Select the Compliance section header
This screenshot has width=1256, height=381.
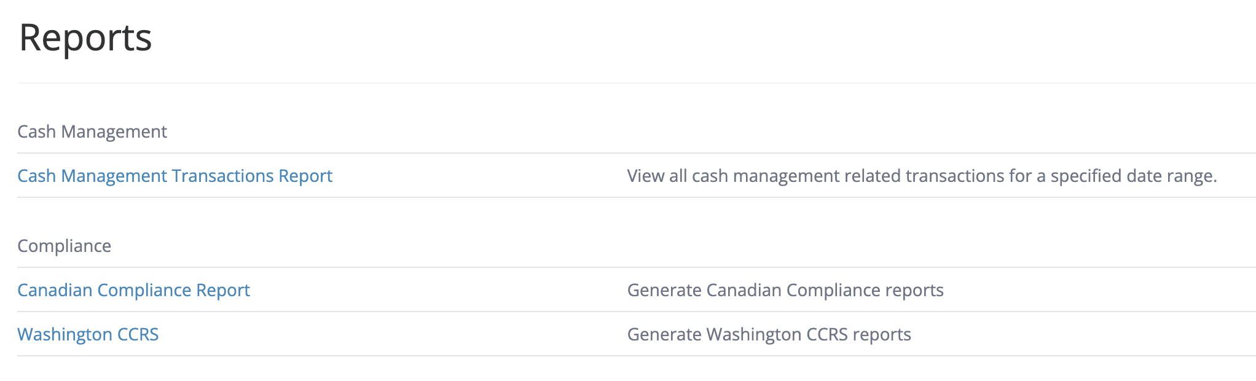[x=65, y=246]
